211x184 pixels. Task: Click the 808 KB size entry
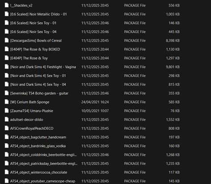coord(174,128)
